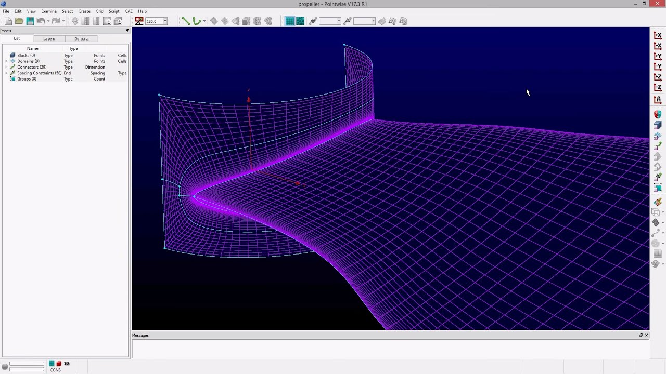Click the theater masks icon on right toolbar

pyautogui.click(x=658, y=114)
